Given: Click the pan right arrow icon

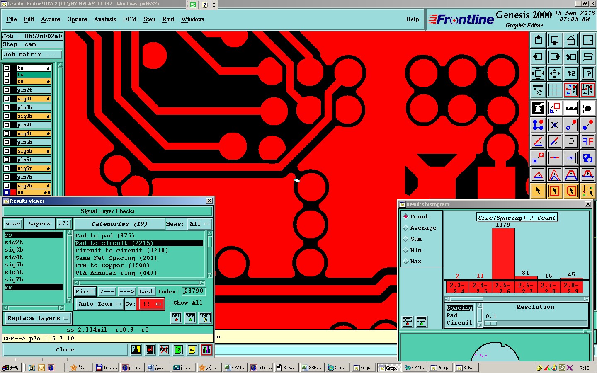Looking at the screenshot, I should [555, 57].
